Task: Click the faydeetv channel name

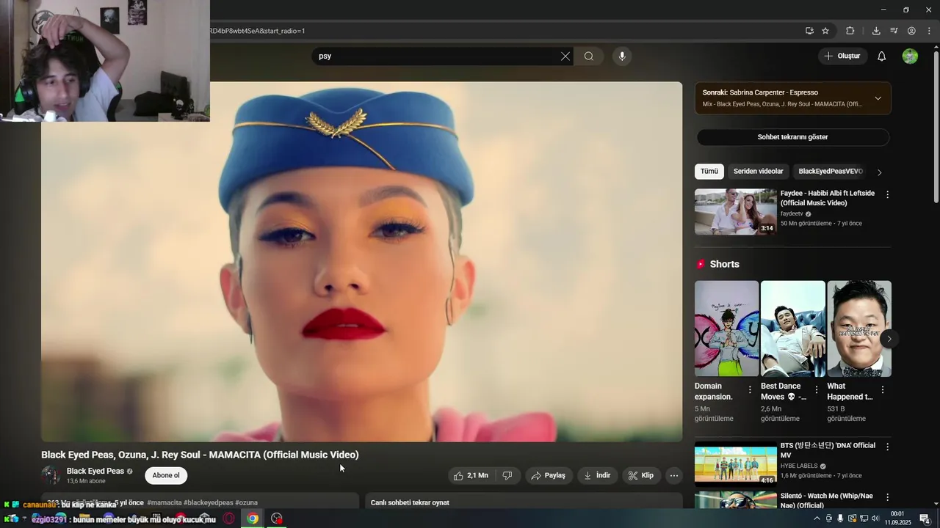Action: click(x=792, y=214)
